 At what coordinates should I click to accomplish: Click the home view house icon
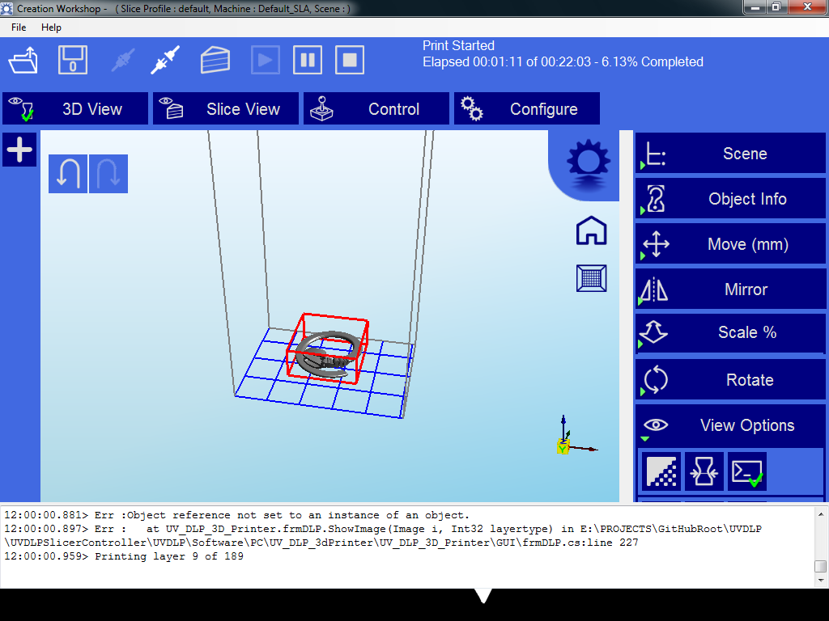tap(591, 230)
